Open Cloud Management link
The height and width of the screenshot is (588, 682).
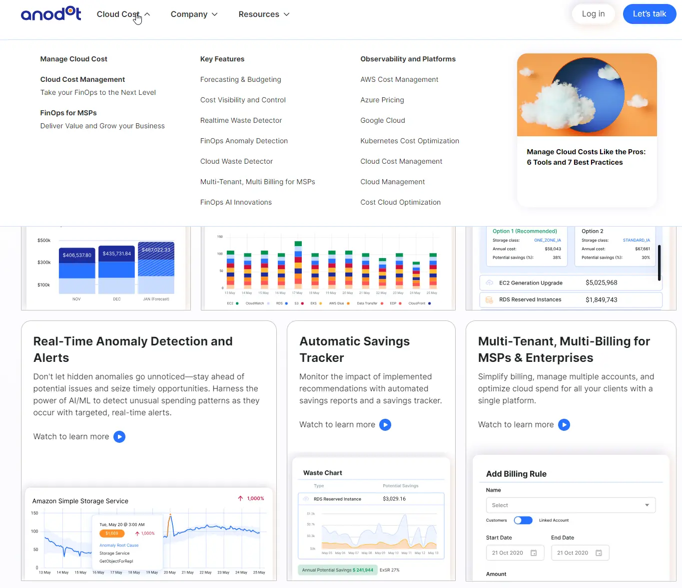click(393, 182)
